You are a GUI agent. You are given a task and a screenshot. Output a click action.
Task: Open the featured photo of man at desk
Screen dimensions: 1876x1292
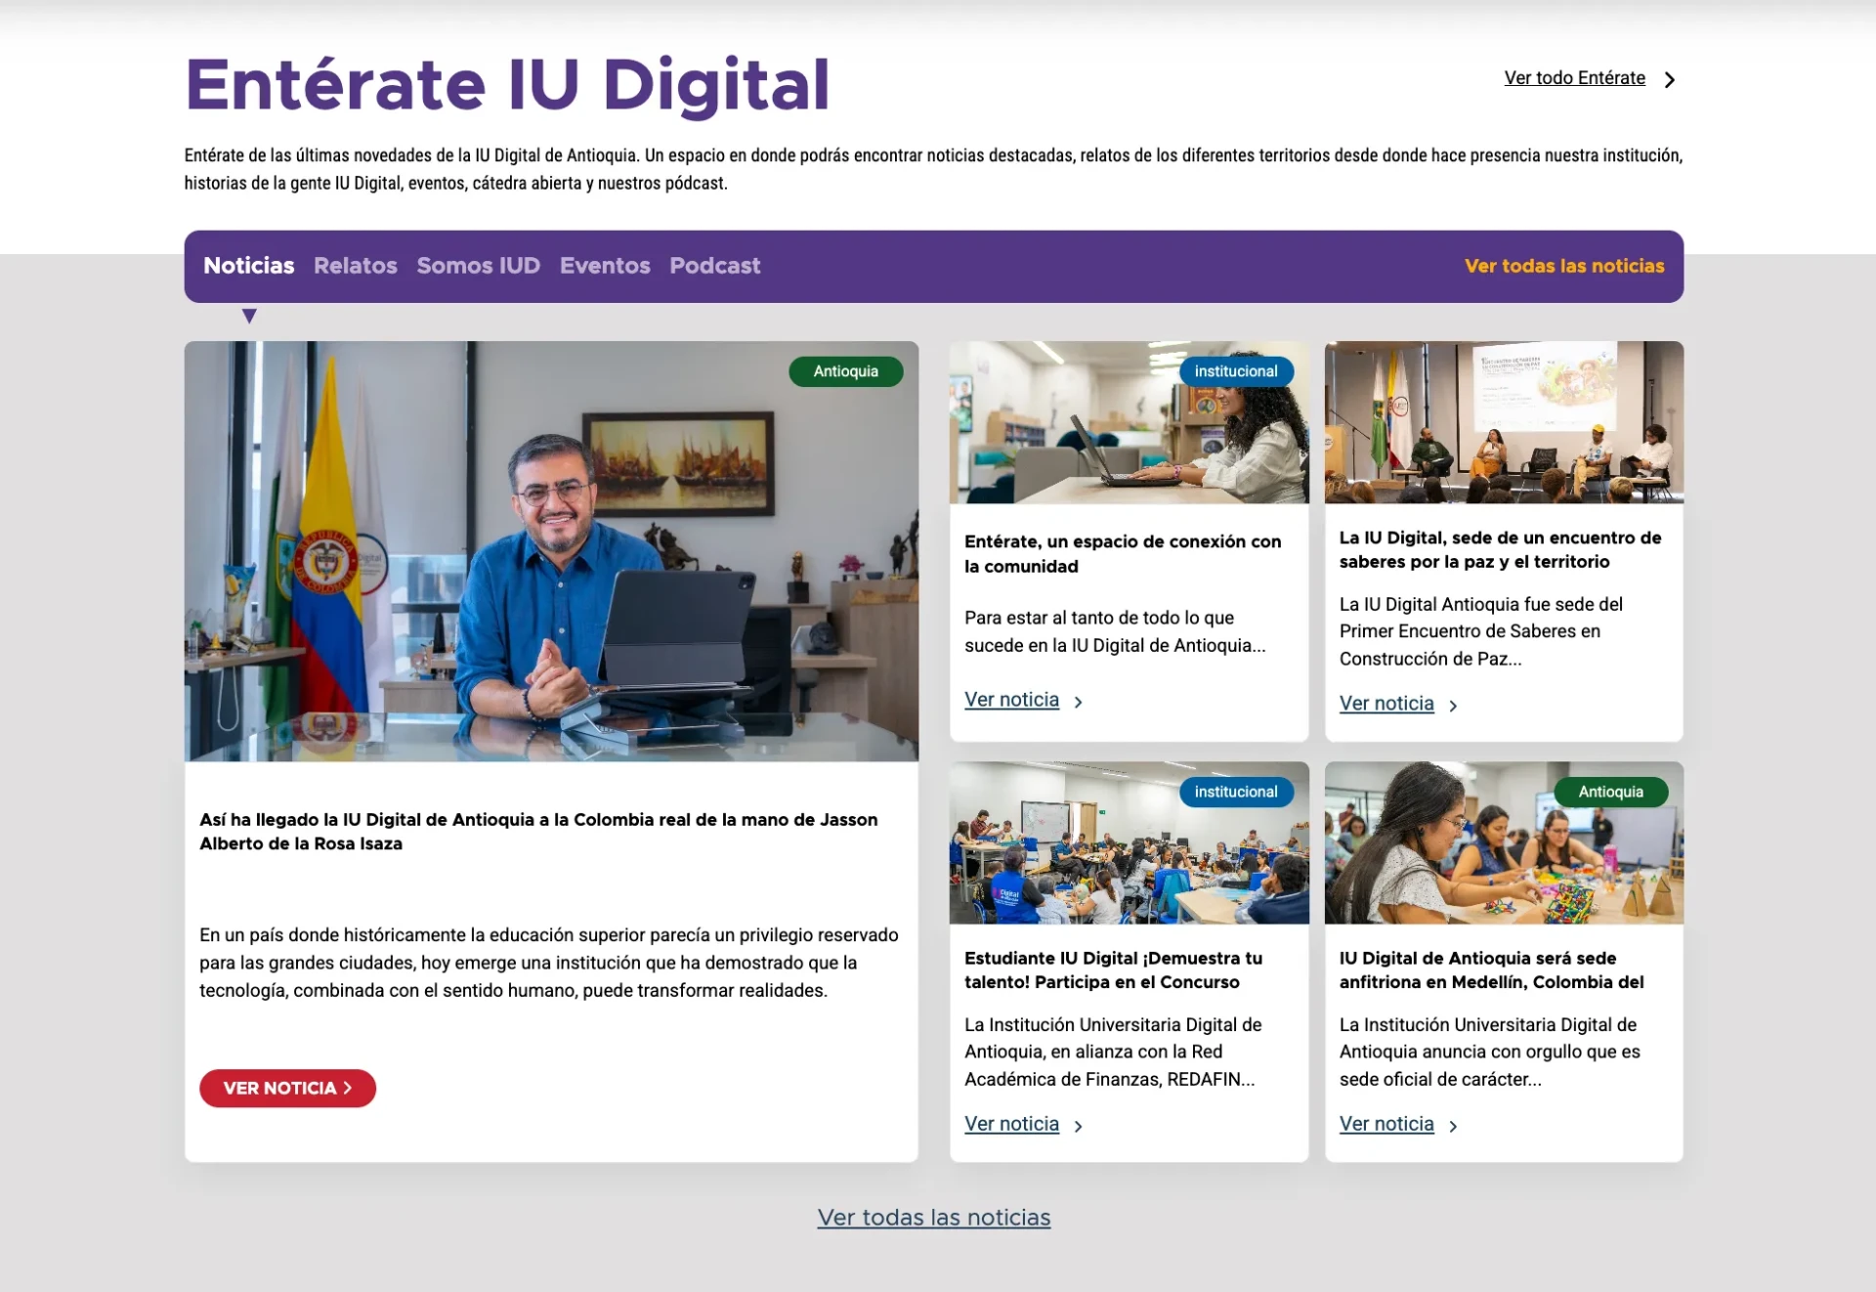[x=551, y=551]
